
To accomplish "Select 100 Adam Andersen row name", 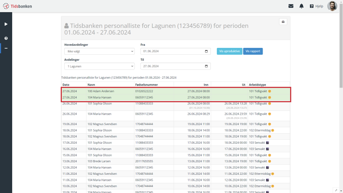I will point(101,91).
